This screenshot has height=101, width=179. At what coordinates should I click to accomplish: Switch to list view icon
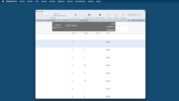pyautogui.click(x=73, y=20)
